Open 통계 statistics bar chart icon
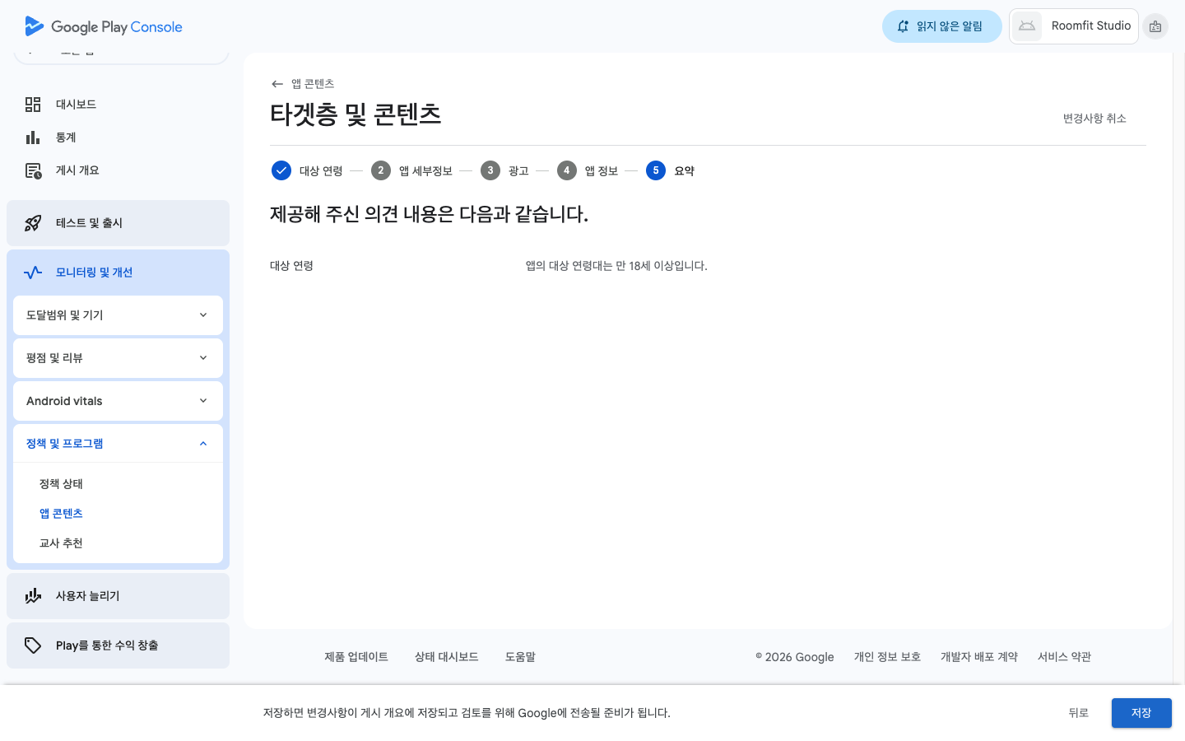 (33, 137)
